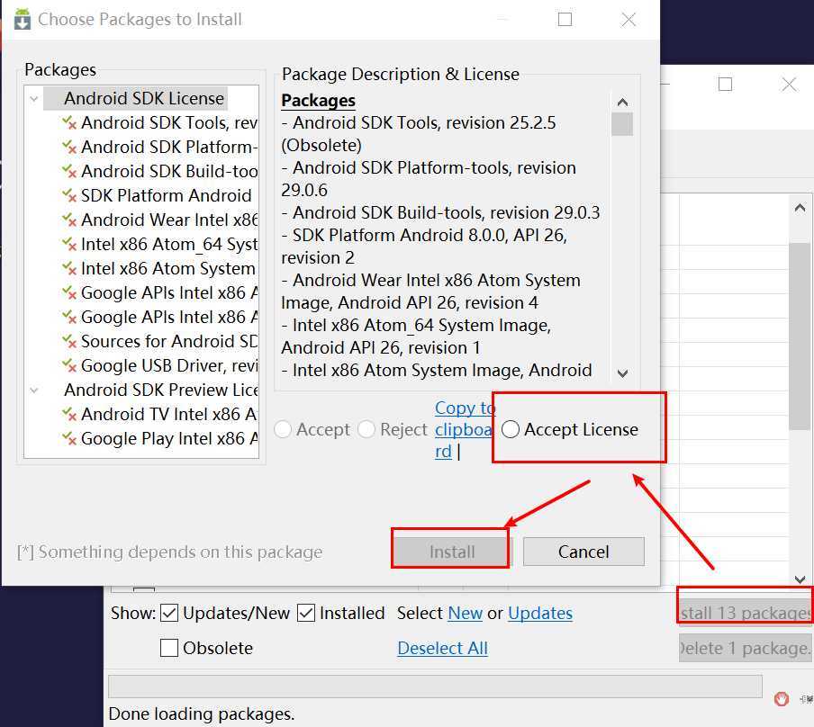814x727 pixels.
Task: Close the background SDK Manager window
Action: [789, 84]
